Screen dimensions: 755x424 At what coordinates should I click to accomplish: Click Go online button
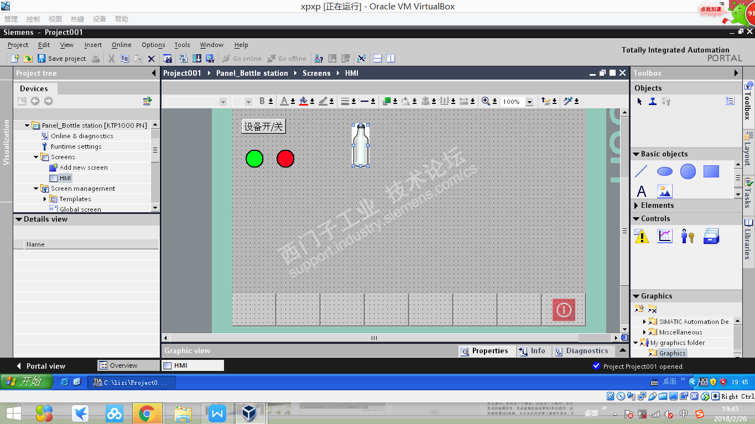click(x=242, y=59)
